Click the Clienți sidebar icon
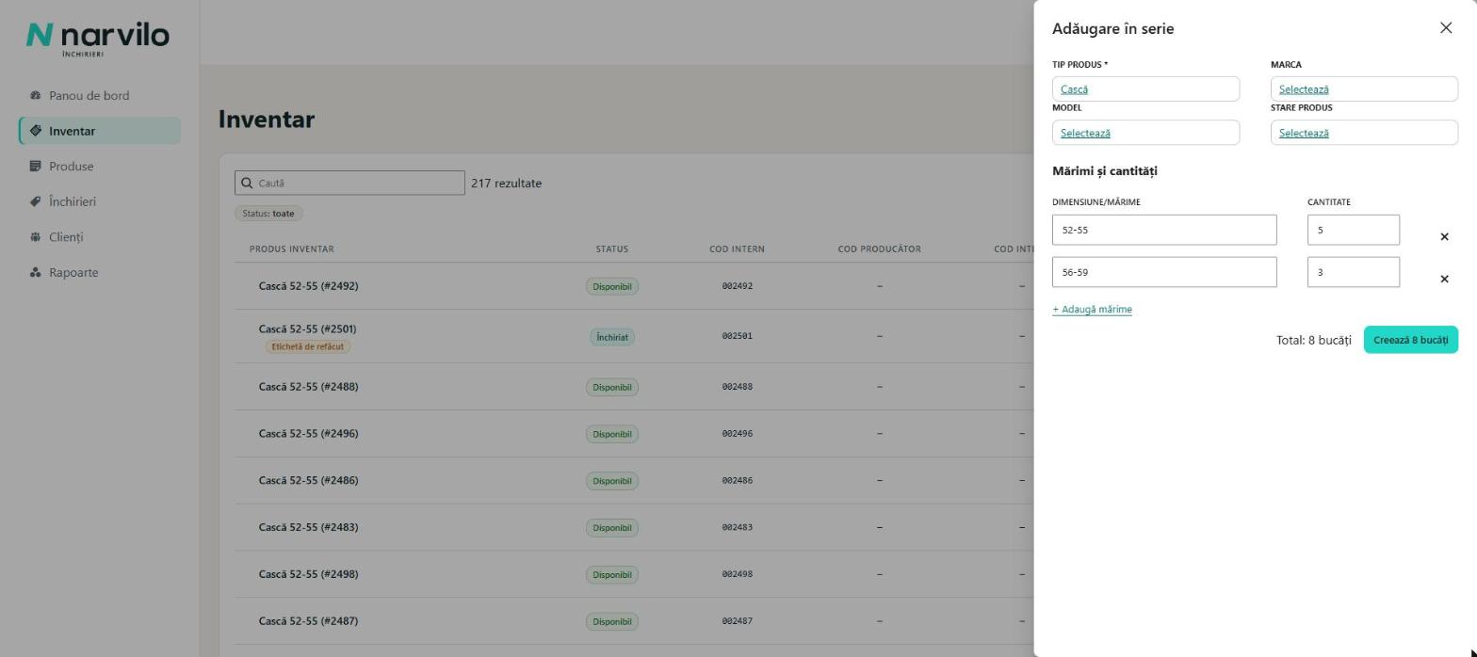The image size is (1477, 657). tap(36, 237)
